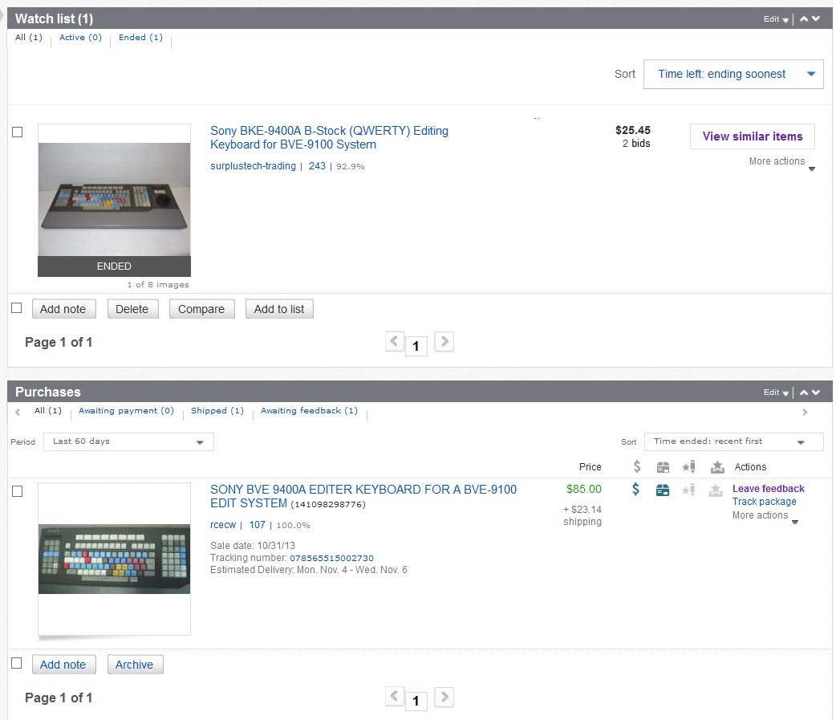Tick the select-all checkbox beside Delete button
836x720 pixels.
(x=17, y=307)
